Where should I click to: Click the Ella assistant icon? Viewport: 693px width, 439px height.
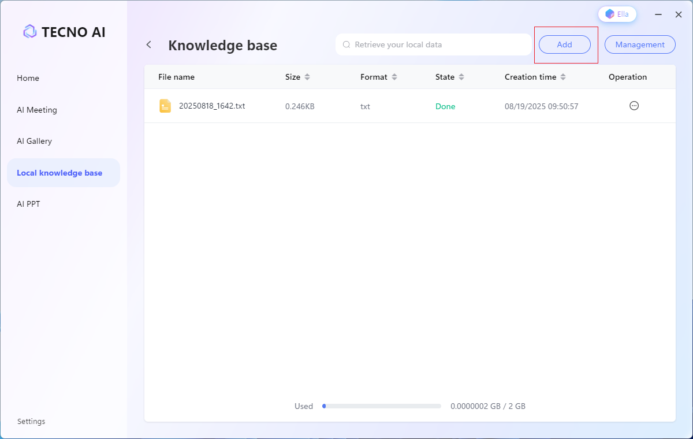tap(610, 14)
